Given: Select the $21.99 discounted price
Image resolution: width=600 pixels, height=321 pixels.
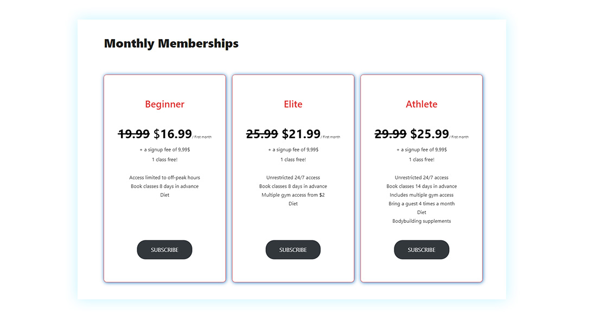Looking at the screenshot, I should pos(301,133).
